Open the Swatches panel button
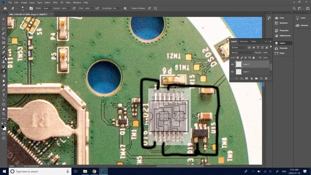Screen dimensions: 311x175 coord(281,23)
